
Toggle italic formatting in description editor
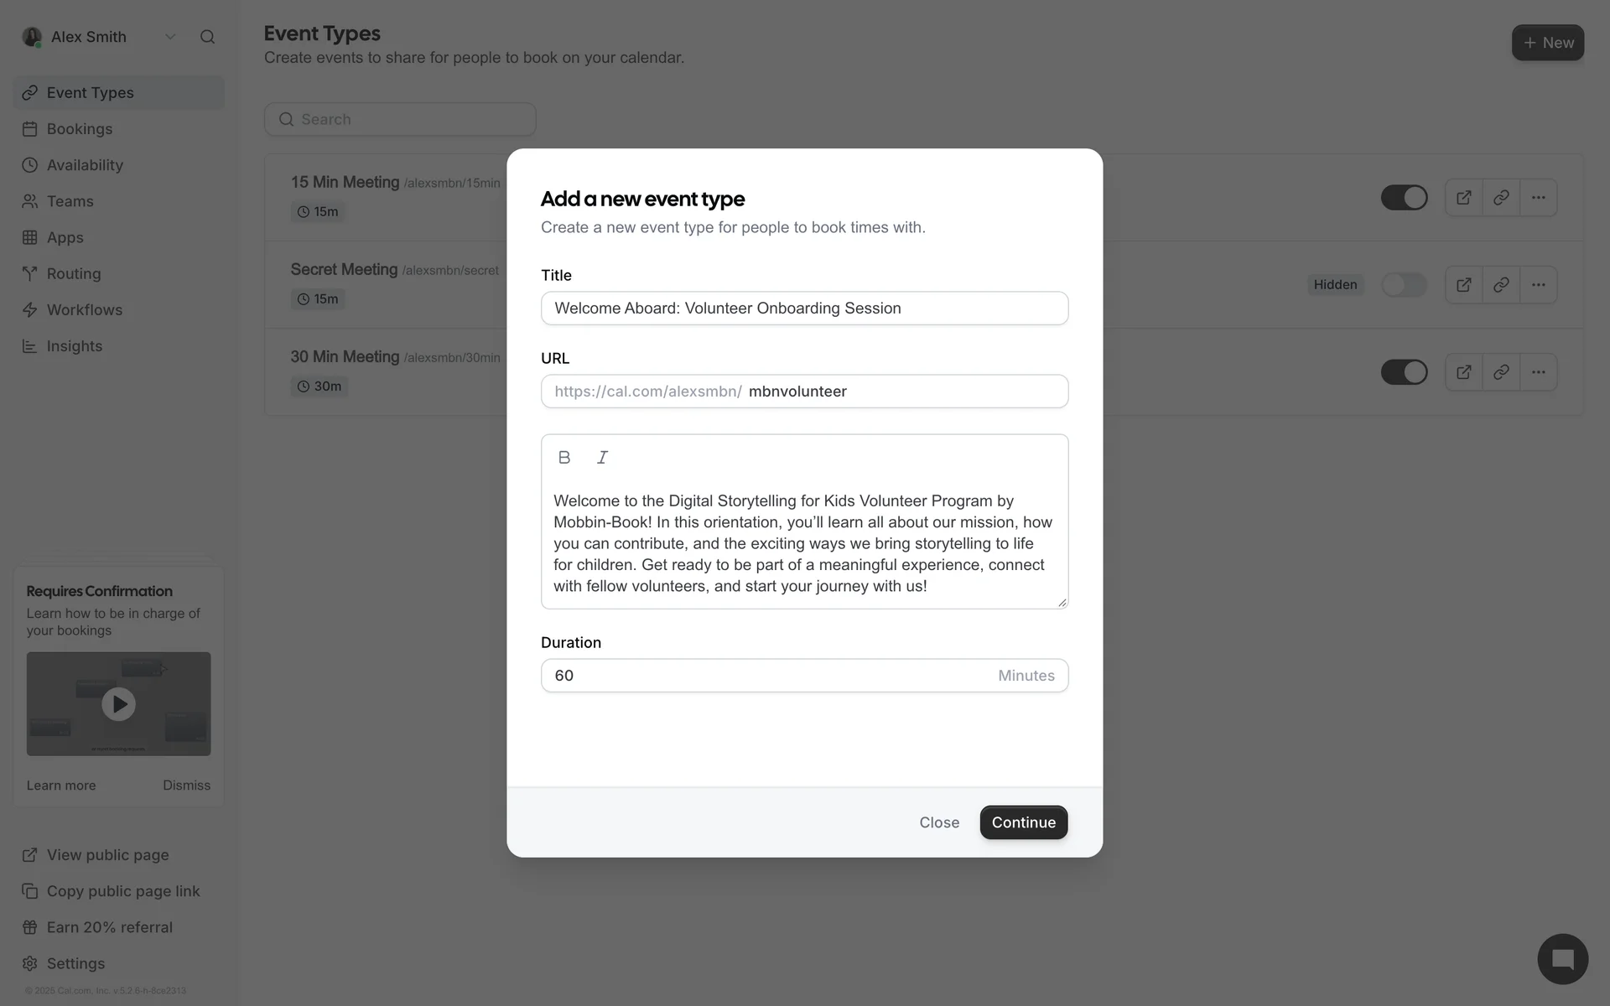click(x=602, y=457)
